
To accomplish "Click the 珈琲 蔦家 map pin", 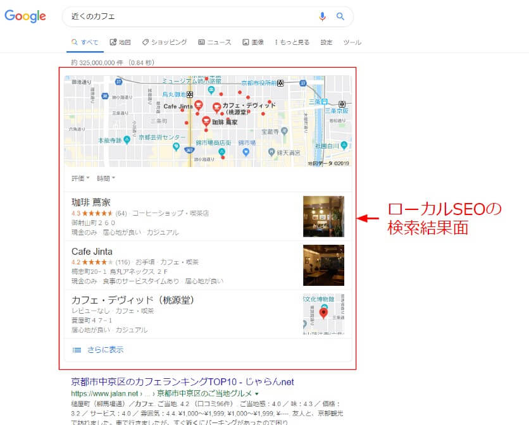I will (206, 121).
